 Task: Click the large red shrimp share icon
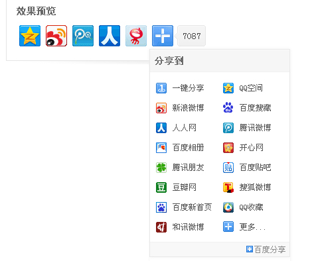[136, 36]
